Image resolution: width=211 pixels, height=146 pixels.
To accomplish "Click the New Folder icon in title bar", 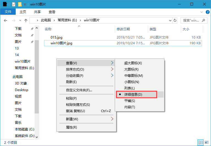I will click(x=20, y=4).
